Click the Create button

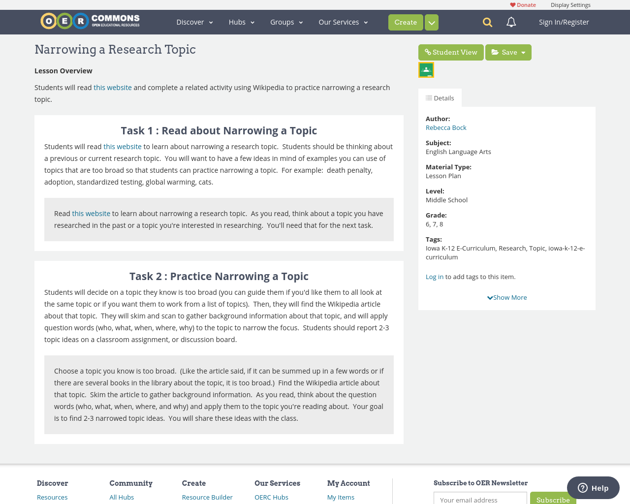click(x=405, y=22)
